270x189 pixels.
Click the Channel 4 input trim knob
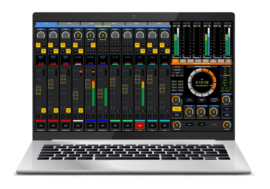(78, 35)
